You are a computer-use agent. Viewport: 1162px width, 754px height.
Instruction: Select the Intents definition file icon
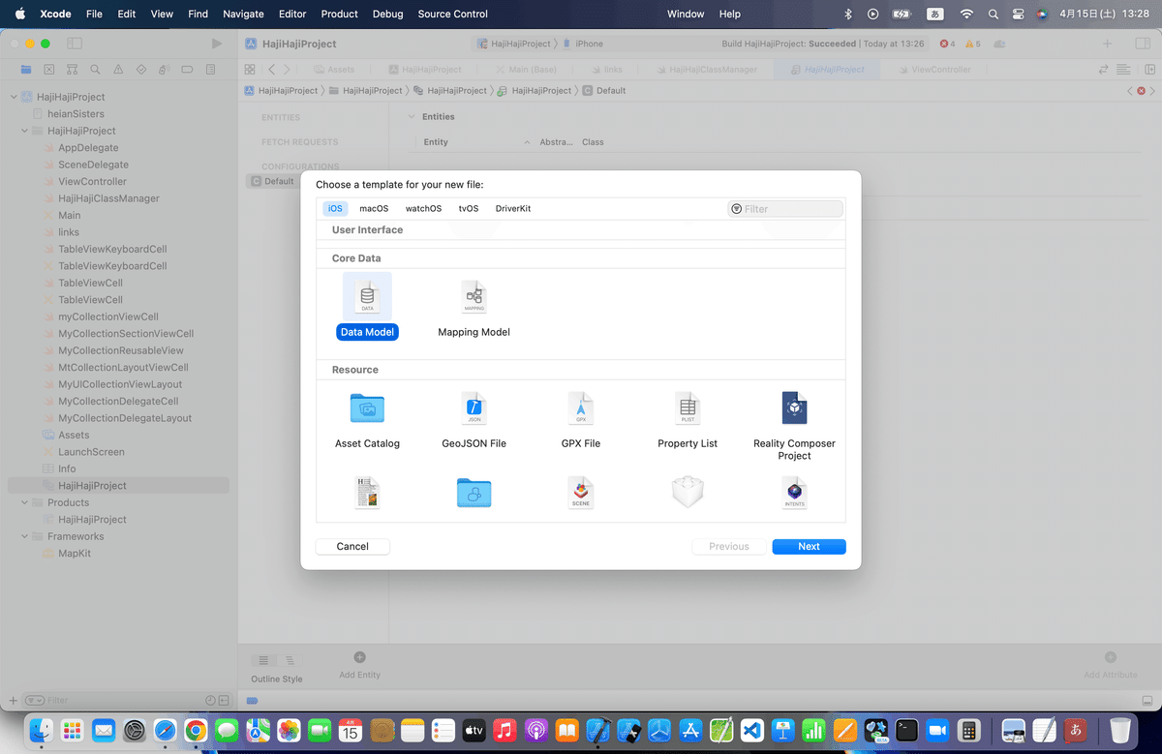(x=794, y=493)
